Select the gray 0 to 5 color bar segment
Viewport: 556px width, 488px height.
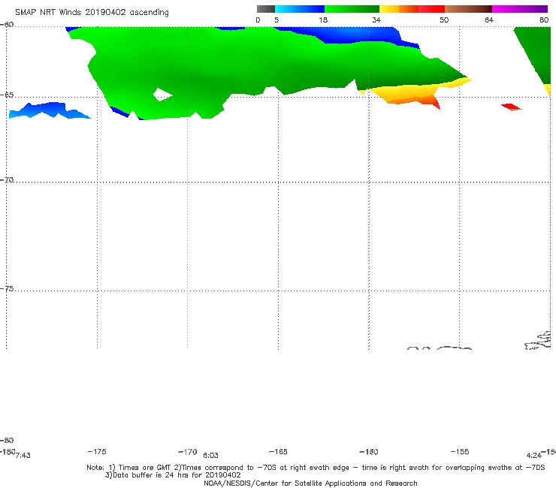[266, 9]
